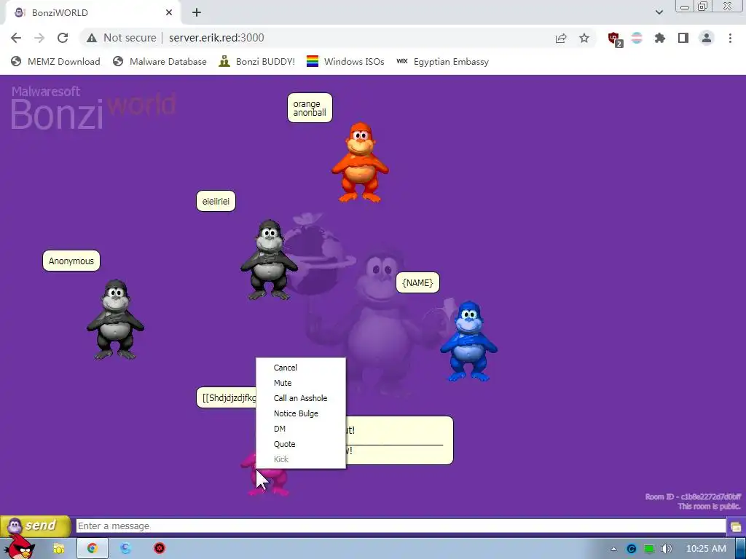This screenshot has height=559, width=746.
Task: Bookmark this page with star icon
Action: (x=584, y=38)
